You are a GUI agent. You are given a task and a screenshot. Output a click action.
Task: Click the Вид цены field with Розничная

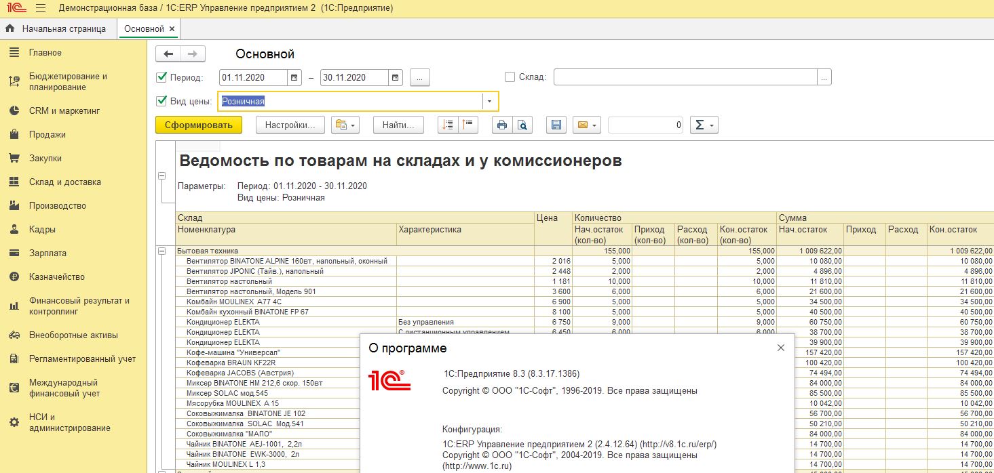[350, 102]
